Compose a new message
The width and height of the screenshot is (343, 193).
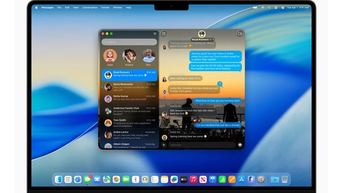(x=164, y=34)
